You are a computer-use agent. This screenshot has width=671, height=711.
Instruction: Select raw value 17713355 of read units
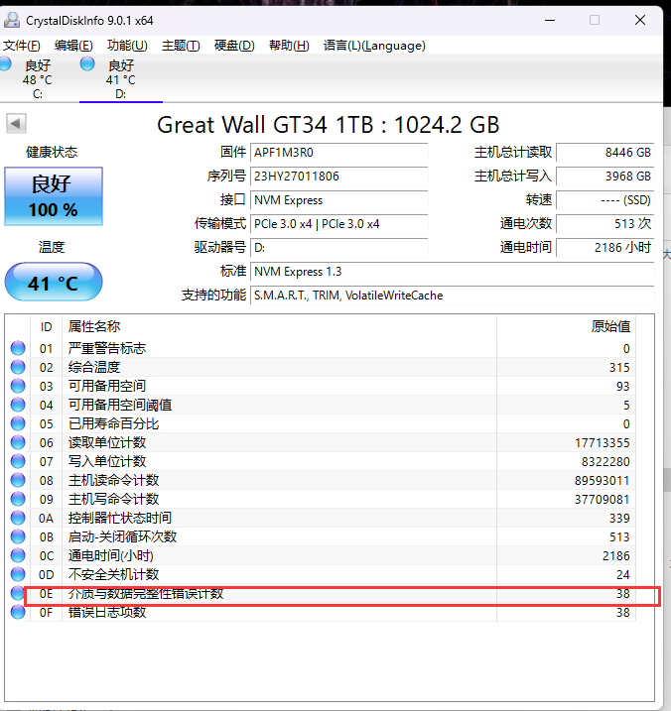(x=602, y=442)
